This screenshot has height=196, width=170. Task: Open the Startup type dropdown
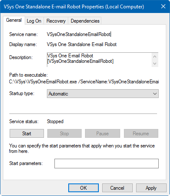103,94
